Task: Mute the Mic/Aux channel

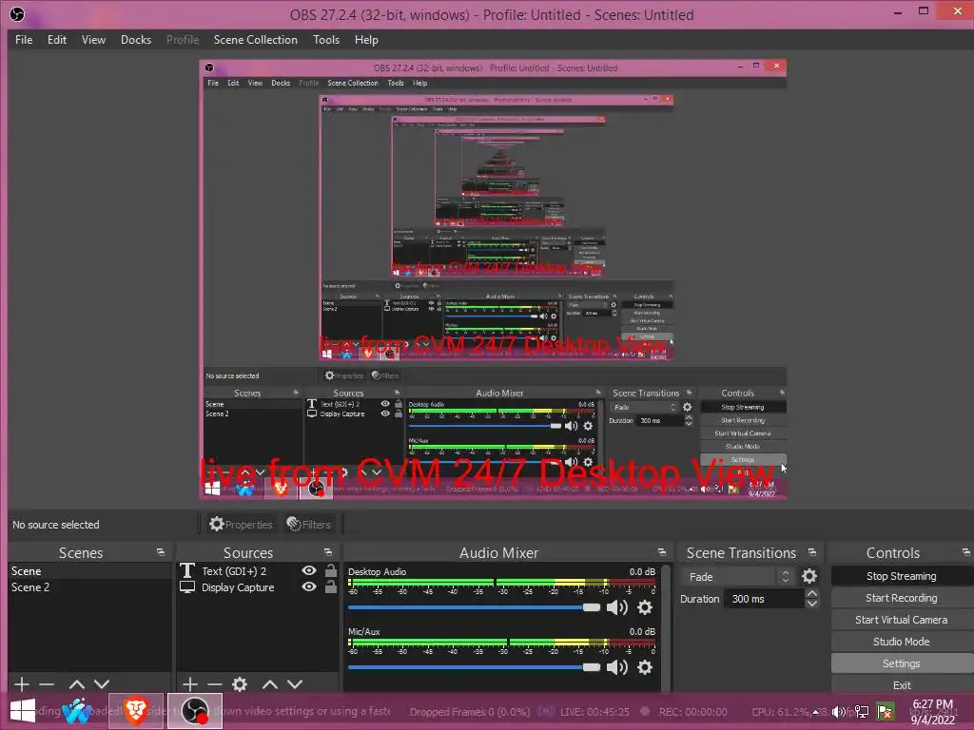Action: pos(616,667)
